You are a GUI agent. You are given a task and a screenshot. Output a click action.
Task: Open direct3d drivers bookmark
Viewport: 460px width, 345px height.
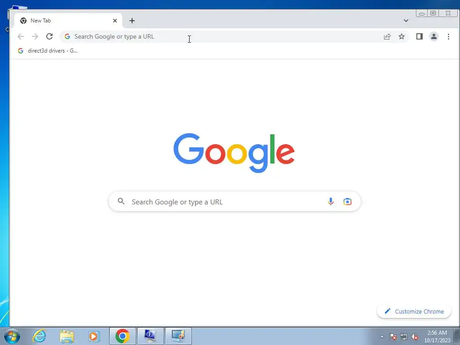coord(48,51)
